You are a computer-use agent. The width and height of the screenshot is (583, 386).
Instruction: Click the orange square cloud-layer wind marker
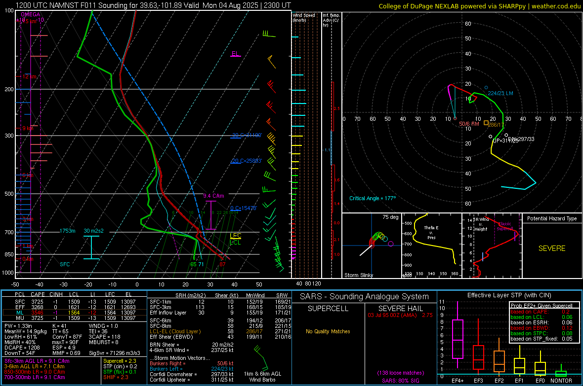[x=486, y=122]
